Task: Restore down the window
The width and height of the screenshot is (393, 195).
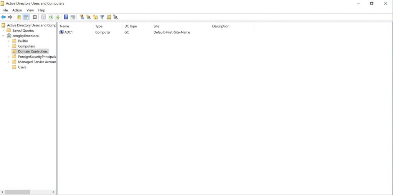Action: (x=372, y=3)
